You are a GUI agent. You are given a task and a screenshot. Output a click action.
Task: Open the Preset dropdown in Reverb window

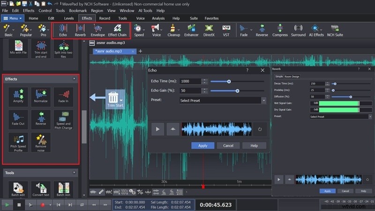(x=370, y=117)
